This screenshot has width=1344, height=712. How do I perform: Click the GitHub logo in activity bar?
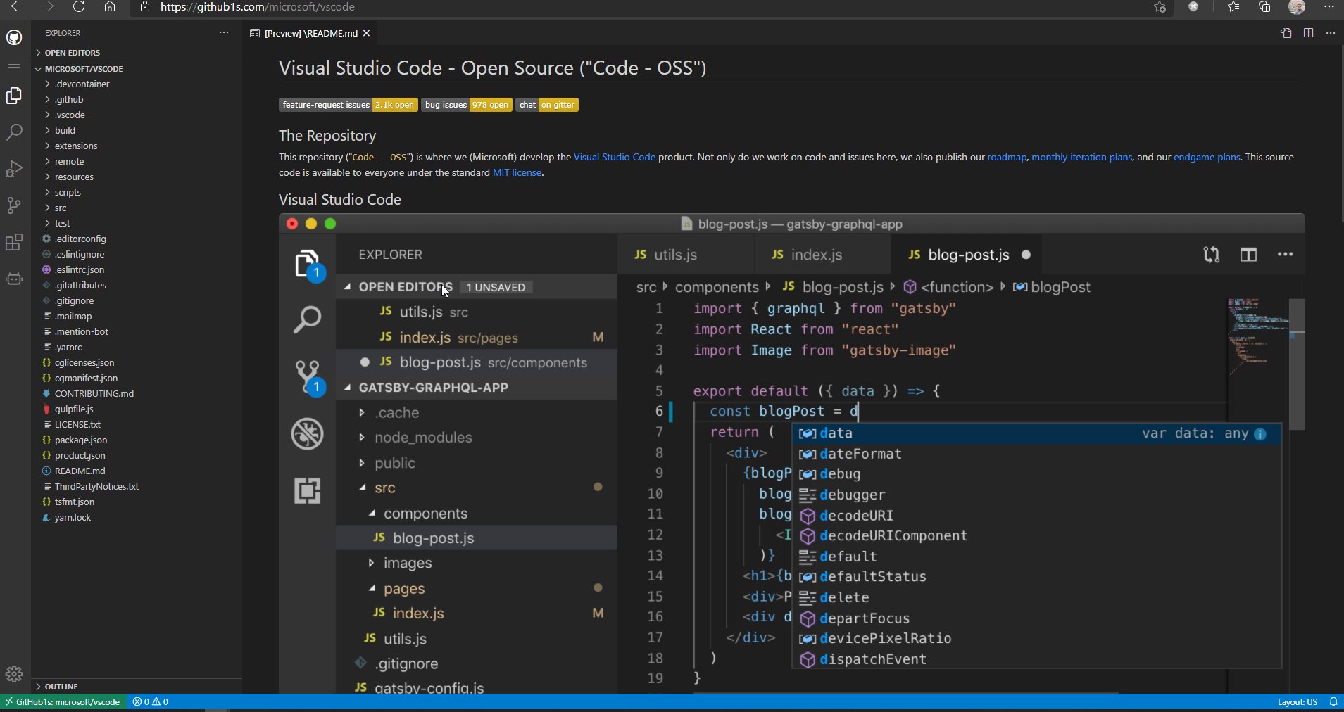(14, 37)
